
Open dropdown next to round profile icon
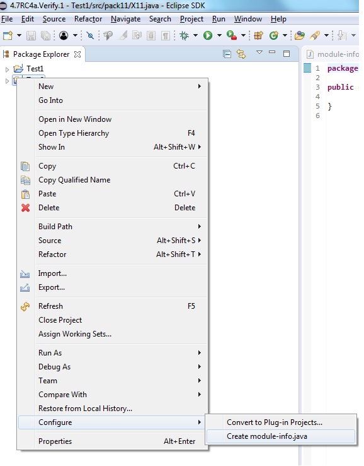tap(76, 35)
